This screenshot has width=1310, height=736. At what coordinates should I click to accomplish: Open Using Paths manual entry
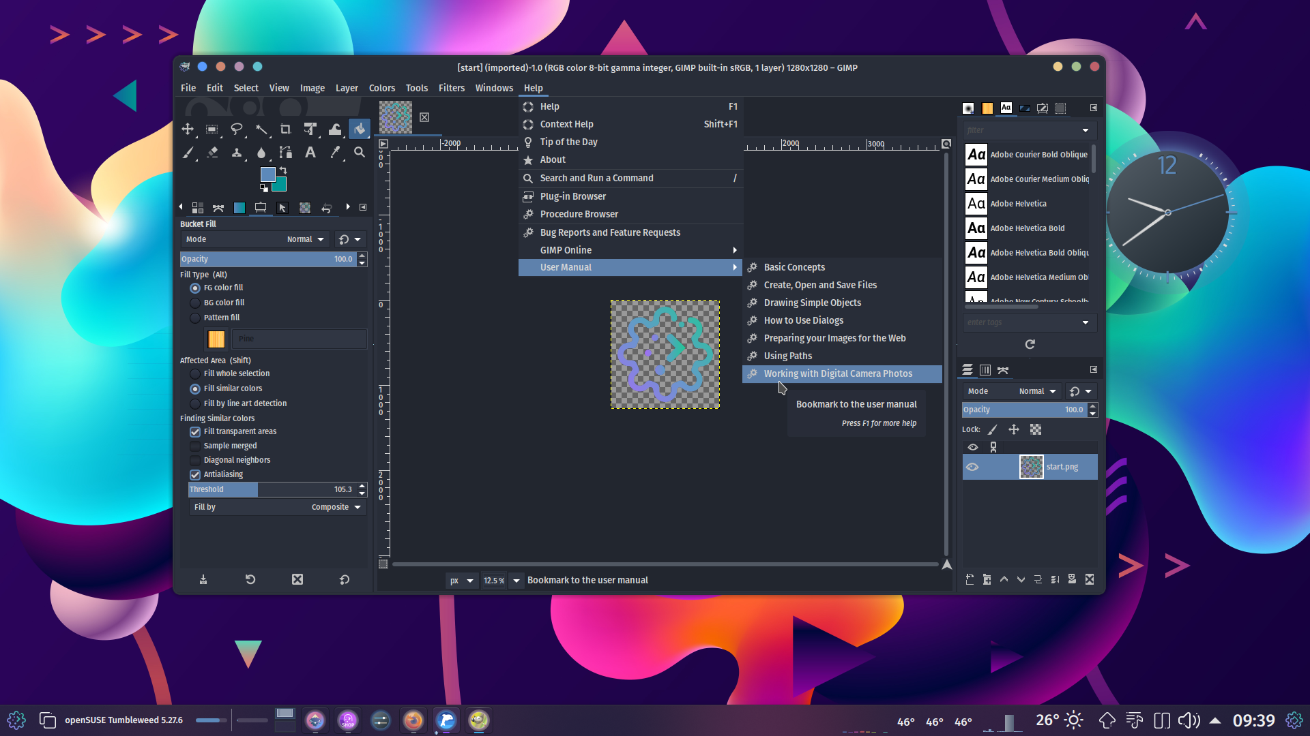[842, 356]
